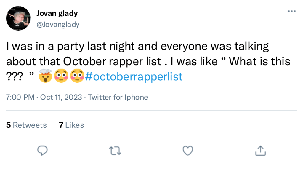303x169 pixels.
Task: Click Jovan glady's profile avatar
Action: [18, 18]
